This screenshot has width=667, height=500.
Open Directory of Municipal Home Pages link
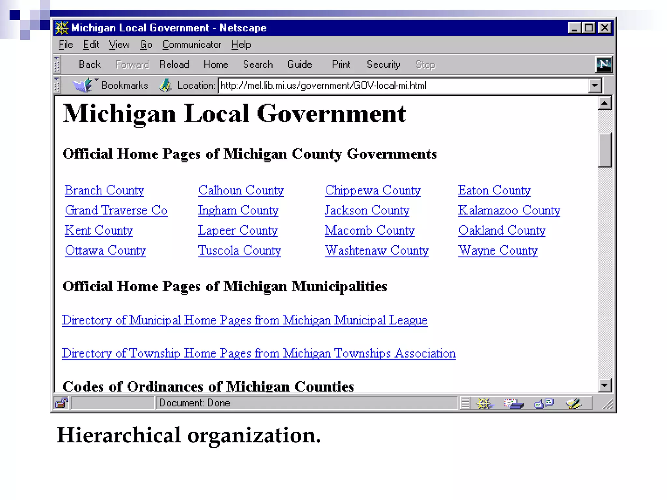(245, 320)
